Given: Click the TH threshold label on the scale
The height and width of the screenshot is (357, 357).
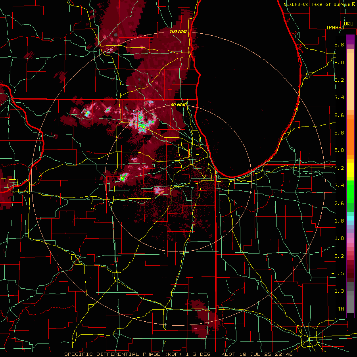Looking at the screenshot, I should click(341, 309).
